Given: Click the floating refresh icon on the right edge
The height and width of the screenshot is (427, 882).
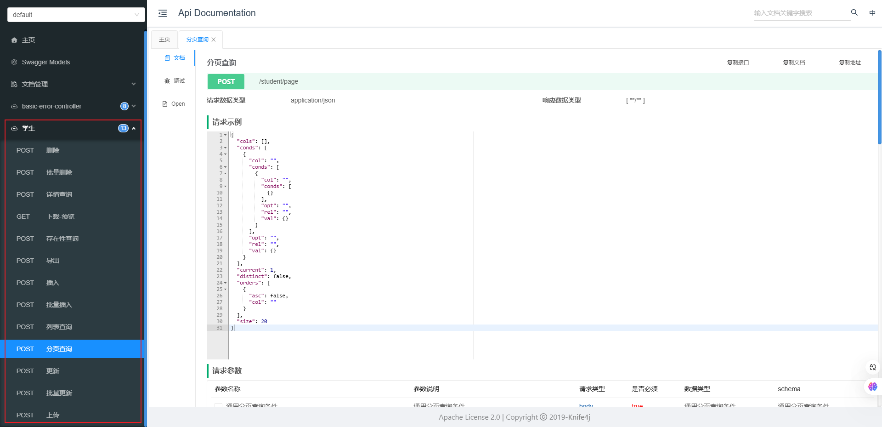Looking at the screenshot, I should (x=873, y=367).
